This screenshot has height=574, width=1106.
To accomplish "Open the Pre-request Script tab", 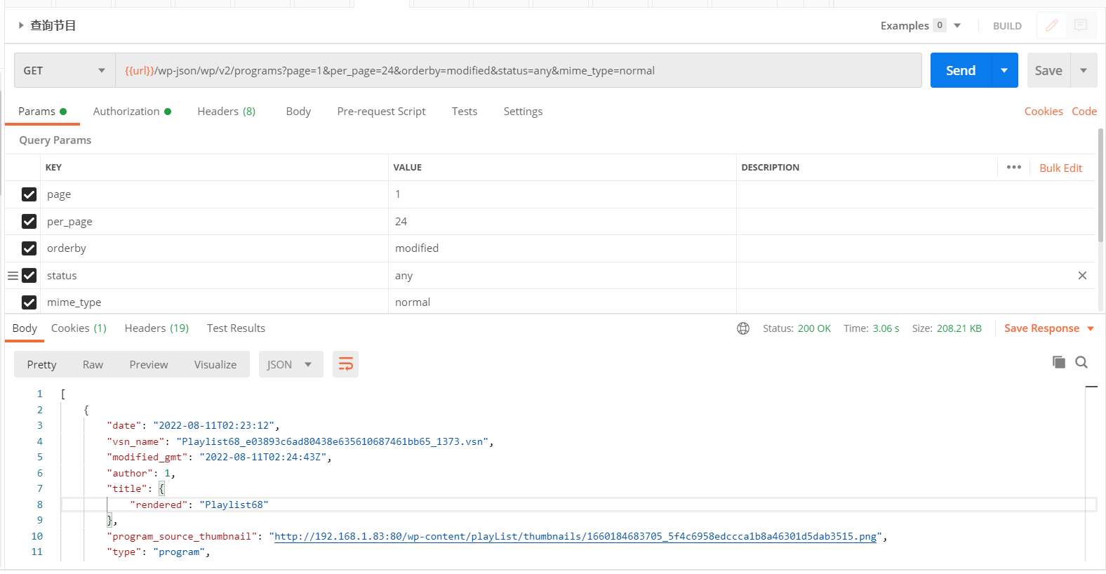I will point(381,112).
